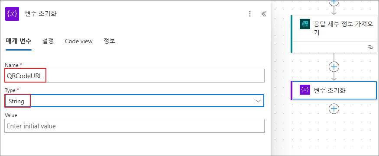Viewport: 379px width, 156px height.
Task: Add a step below the 변수 초기화 card
Action: [334, 108]
